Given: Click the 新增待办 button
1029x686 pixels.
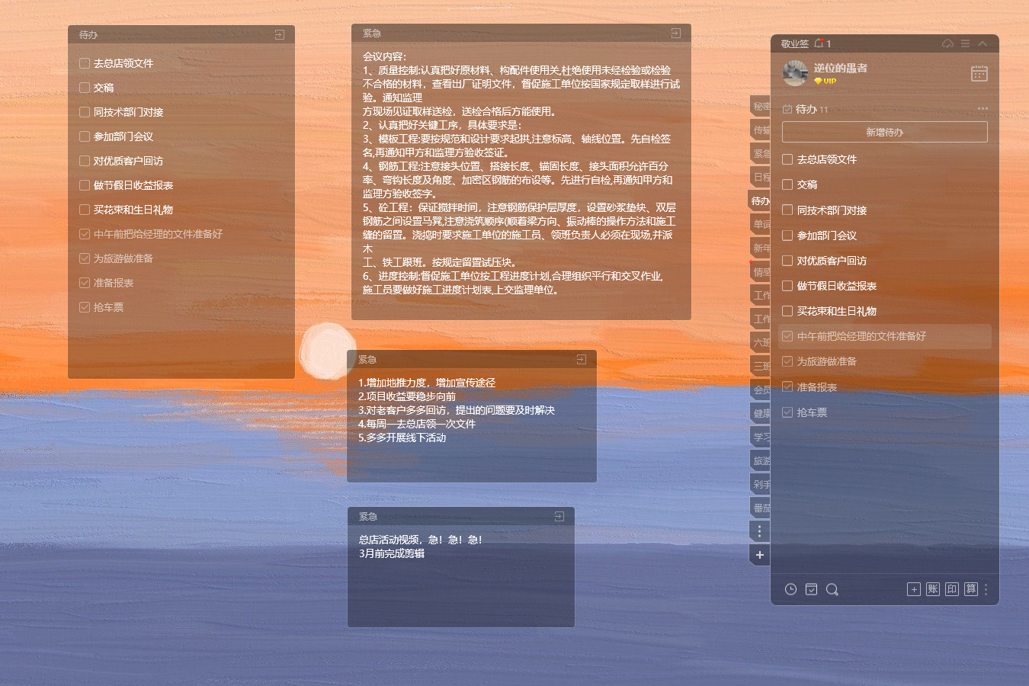Looking at the screenshot, I should pyautogui.click(x=883, y=131).
